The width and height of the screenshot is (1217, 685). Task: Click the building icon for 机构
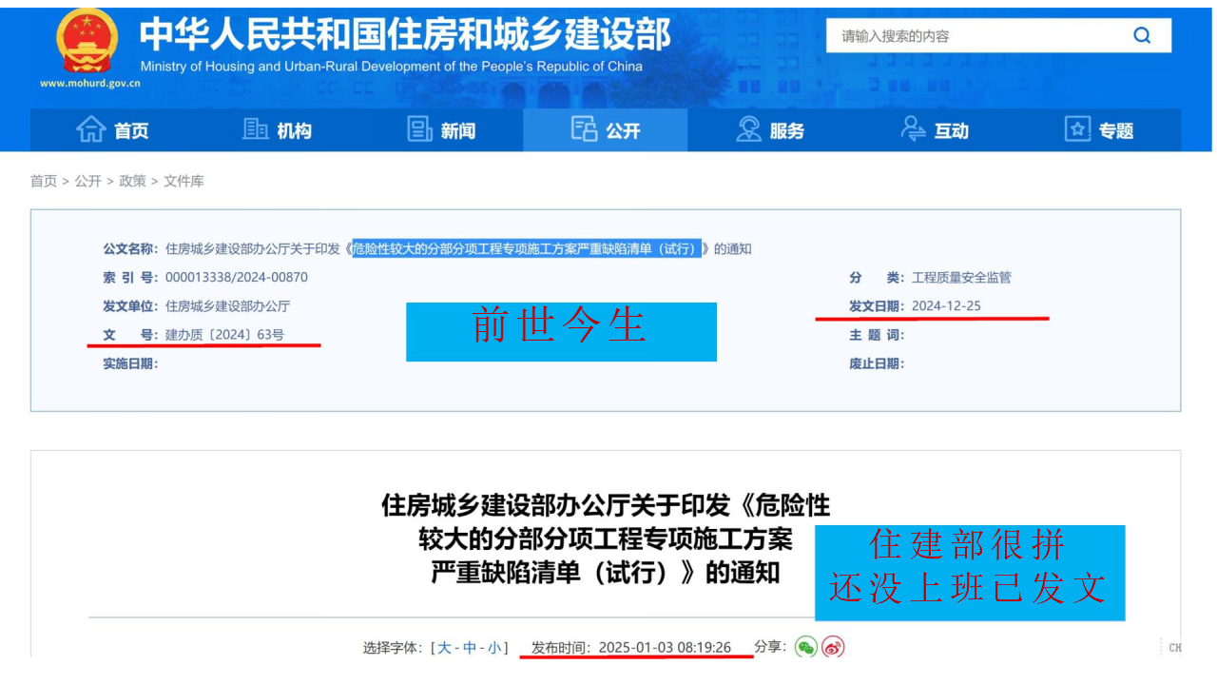click(x=256, y=129)
